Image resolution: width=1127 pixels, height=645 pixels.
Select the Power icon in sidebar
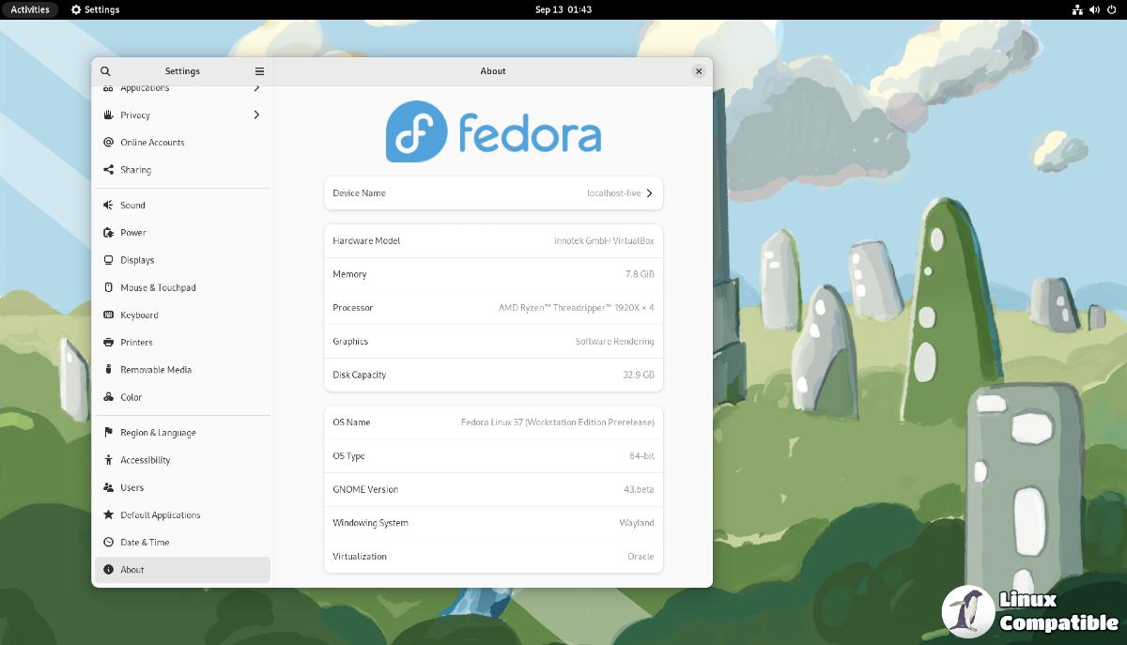(x=109, y=233)
